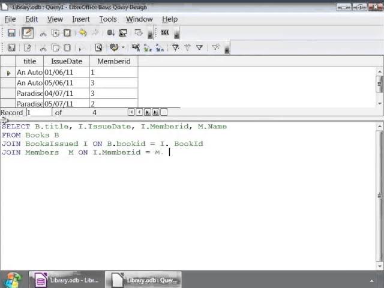Open the Insert menu
The image size is (384, 288).
81,19
